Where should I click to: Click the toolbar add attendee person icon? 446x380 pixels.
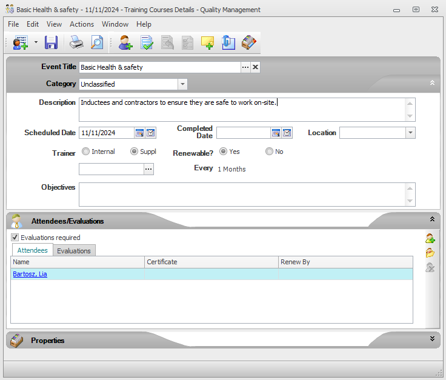pos(125,42)
